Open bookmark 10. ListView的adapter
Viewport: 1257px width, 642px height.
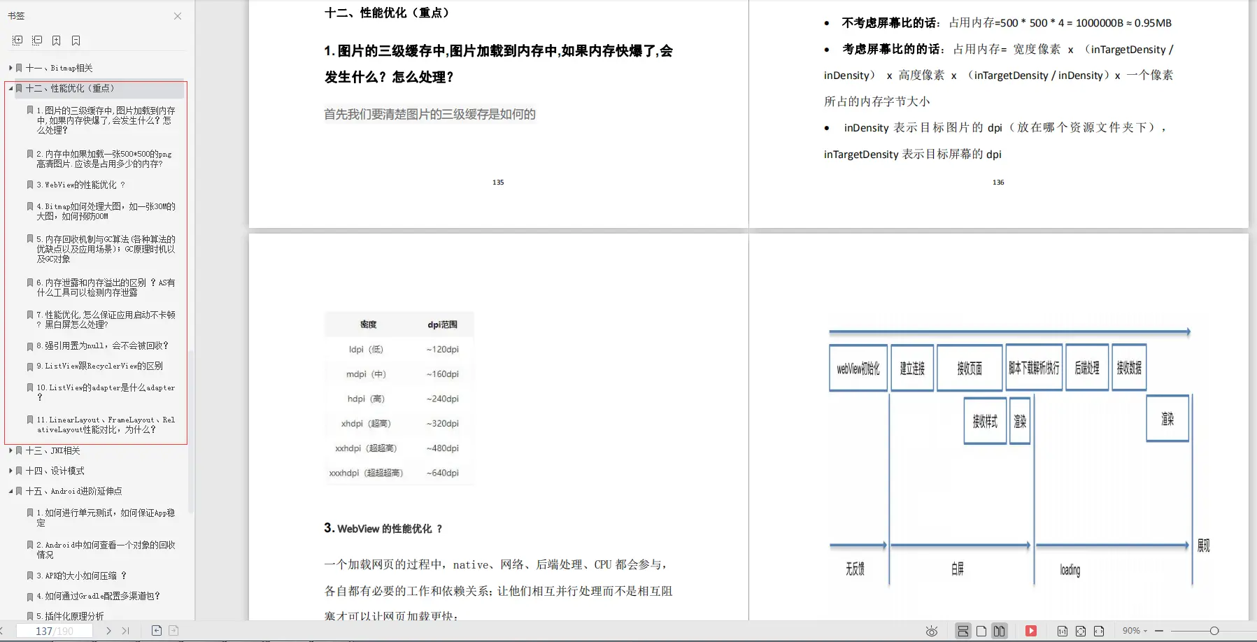coord(106,392)
